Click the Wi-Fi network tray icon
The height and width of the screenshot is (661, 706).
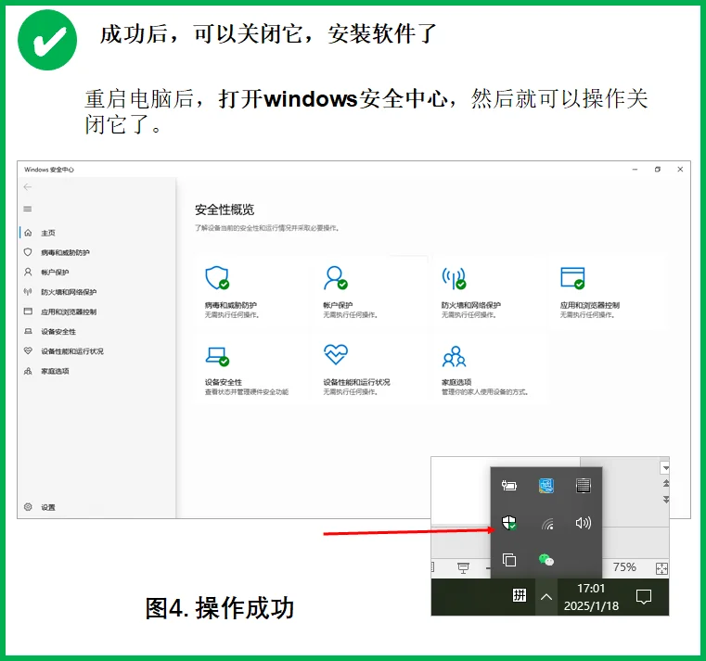[x=547, y=524]
